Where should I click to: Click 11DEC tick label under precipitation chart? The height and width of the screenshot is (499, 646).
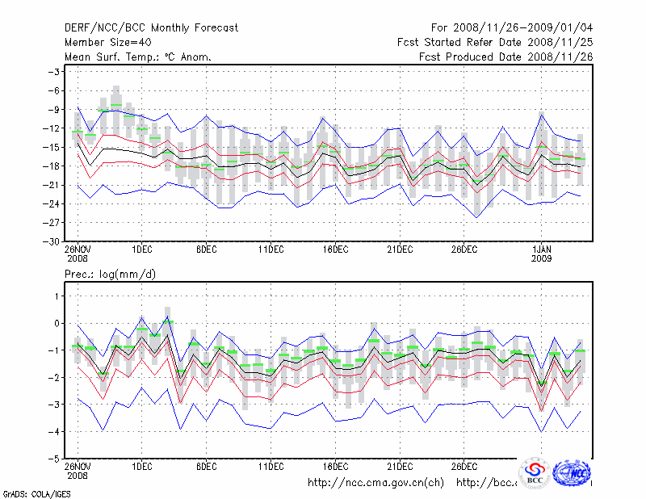[271, 467]
